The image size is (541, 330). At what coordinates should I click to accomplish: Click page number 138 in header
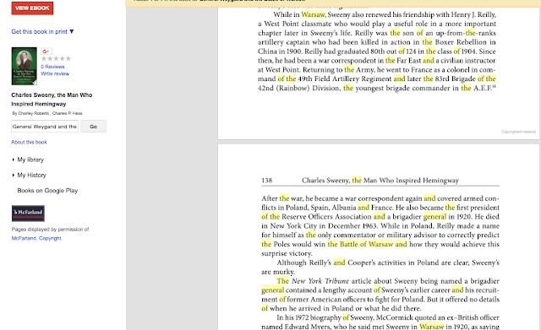[x=267, y=180]
